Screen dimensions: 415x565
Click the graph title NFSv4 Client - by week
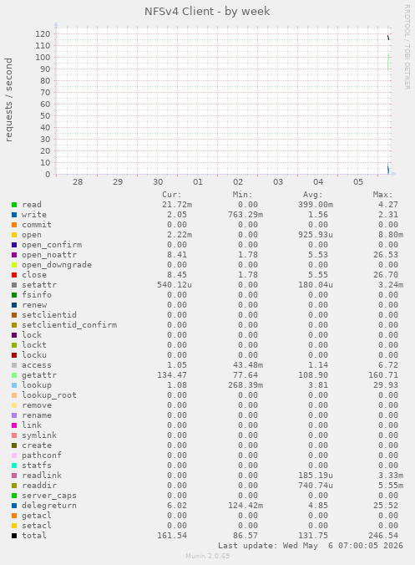tap(207, 12)
